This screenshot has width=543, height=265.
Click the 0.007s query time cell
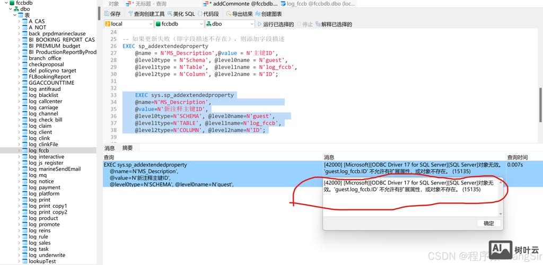(515, 165)
